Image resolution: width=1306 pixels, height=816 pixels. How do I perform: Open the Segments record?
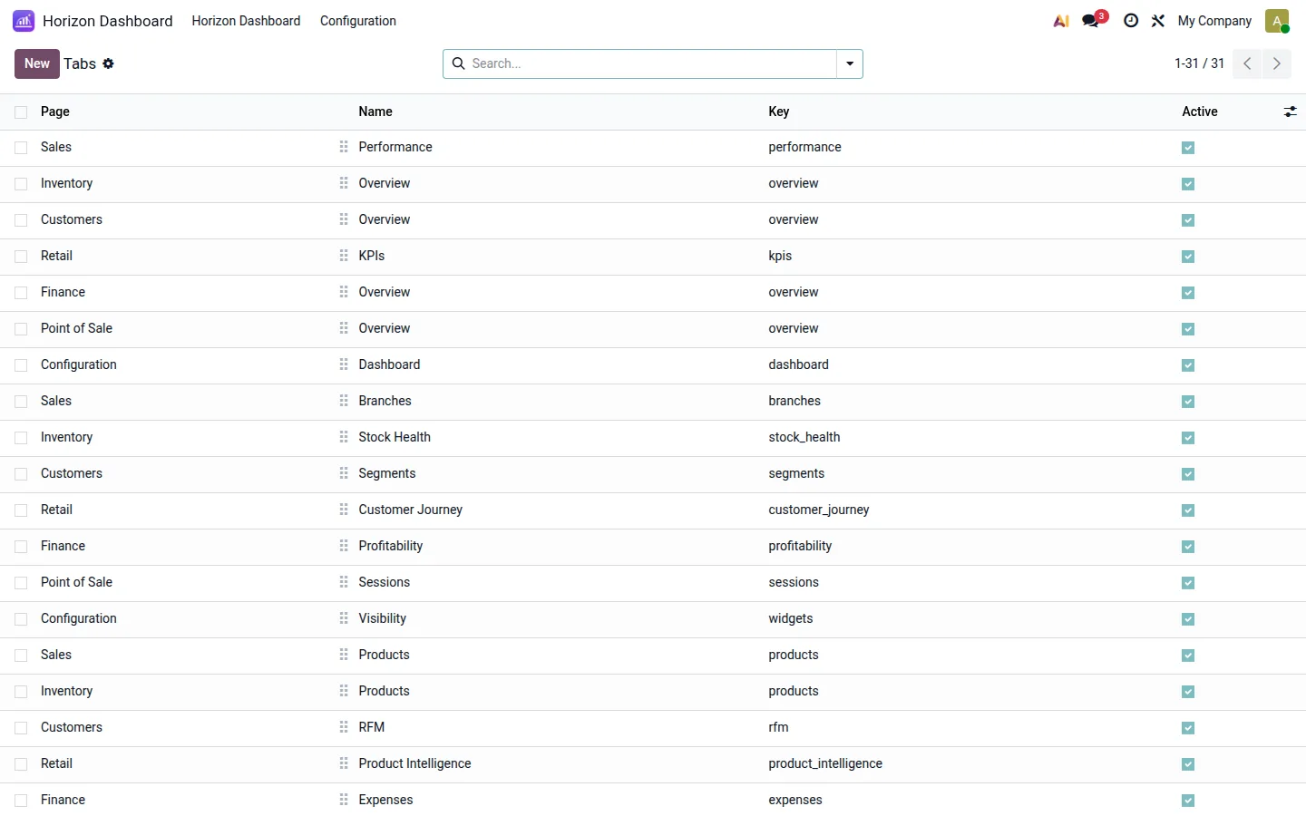pos(387,473)
